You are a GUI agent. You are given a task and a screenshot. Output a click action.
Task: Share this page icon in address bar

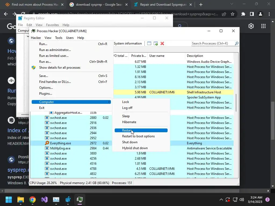coord(224,14)
